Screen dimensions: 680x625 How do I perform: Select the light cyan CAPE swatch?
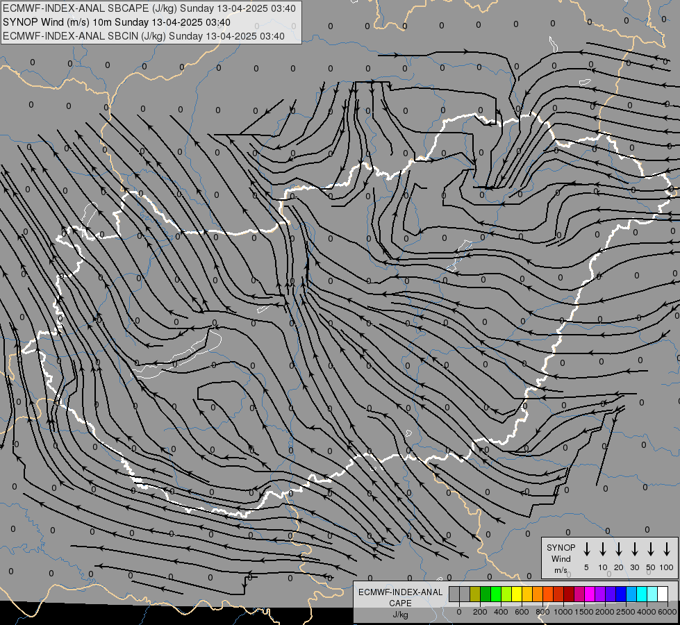[x=652, y=594]
